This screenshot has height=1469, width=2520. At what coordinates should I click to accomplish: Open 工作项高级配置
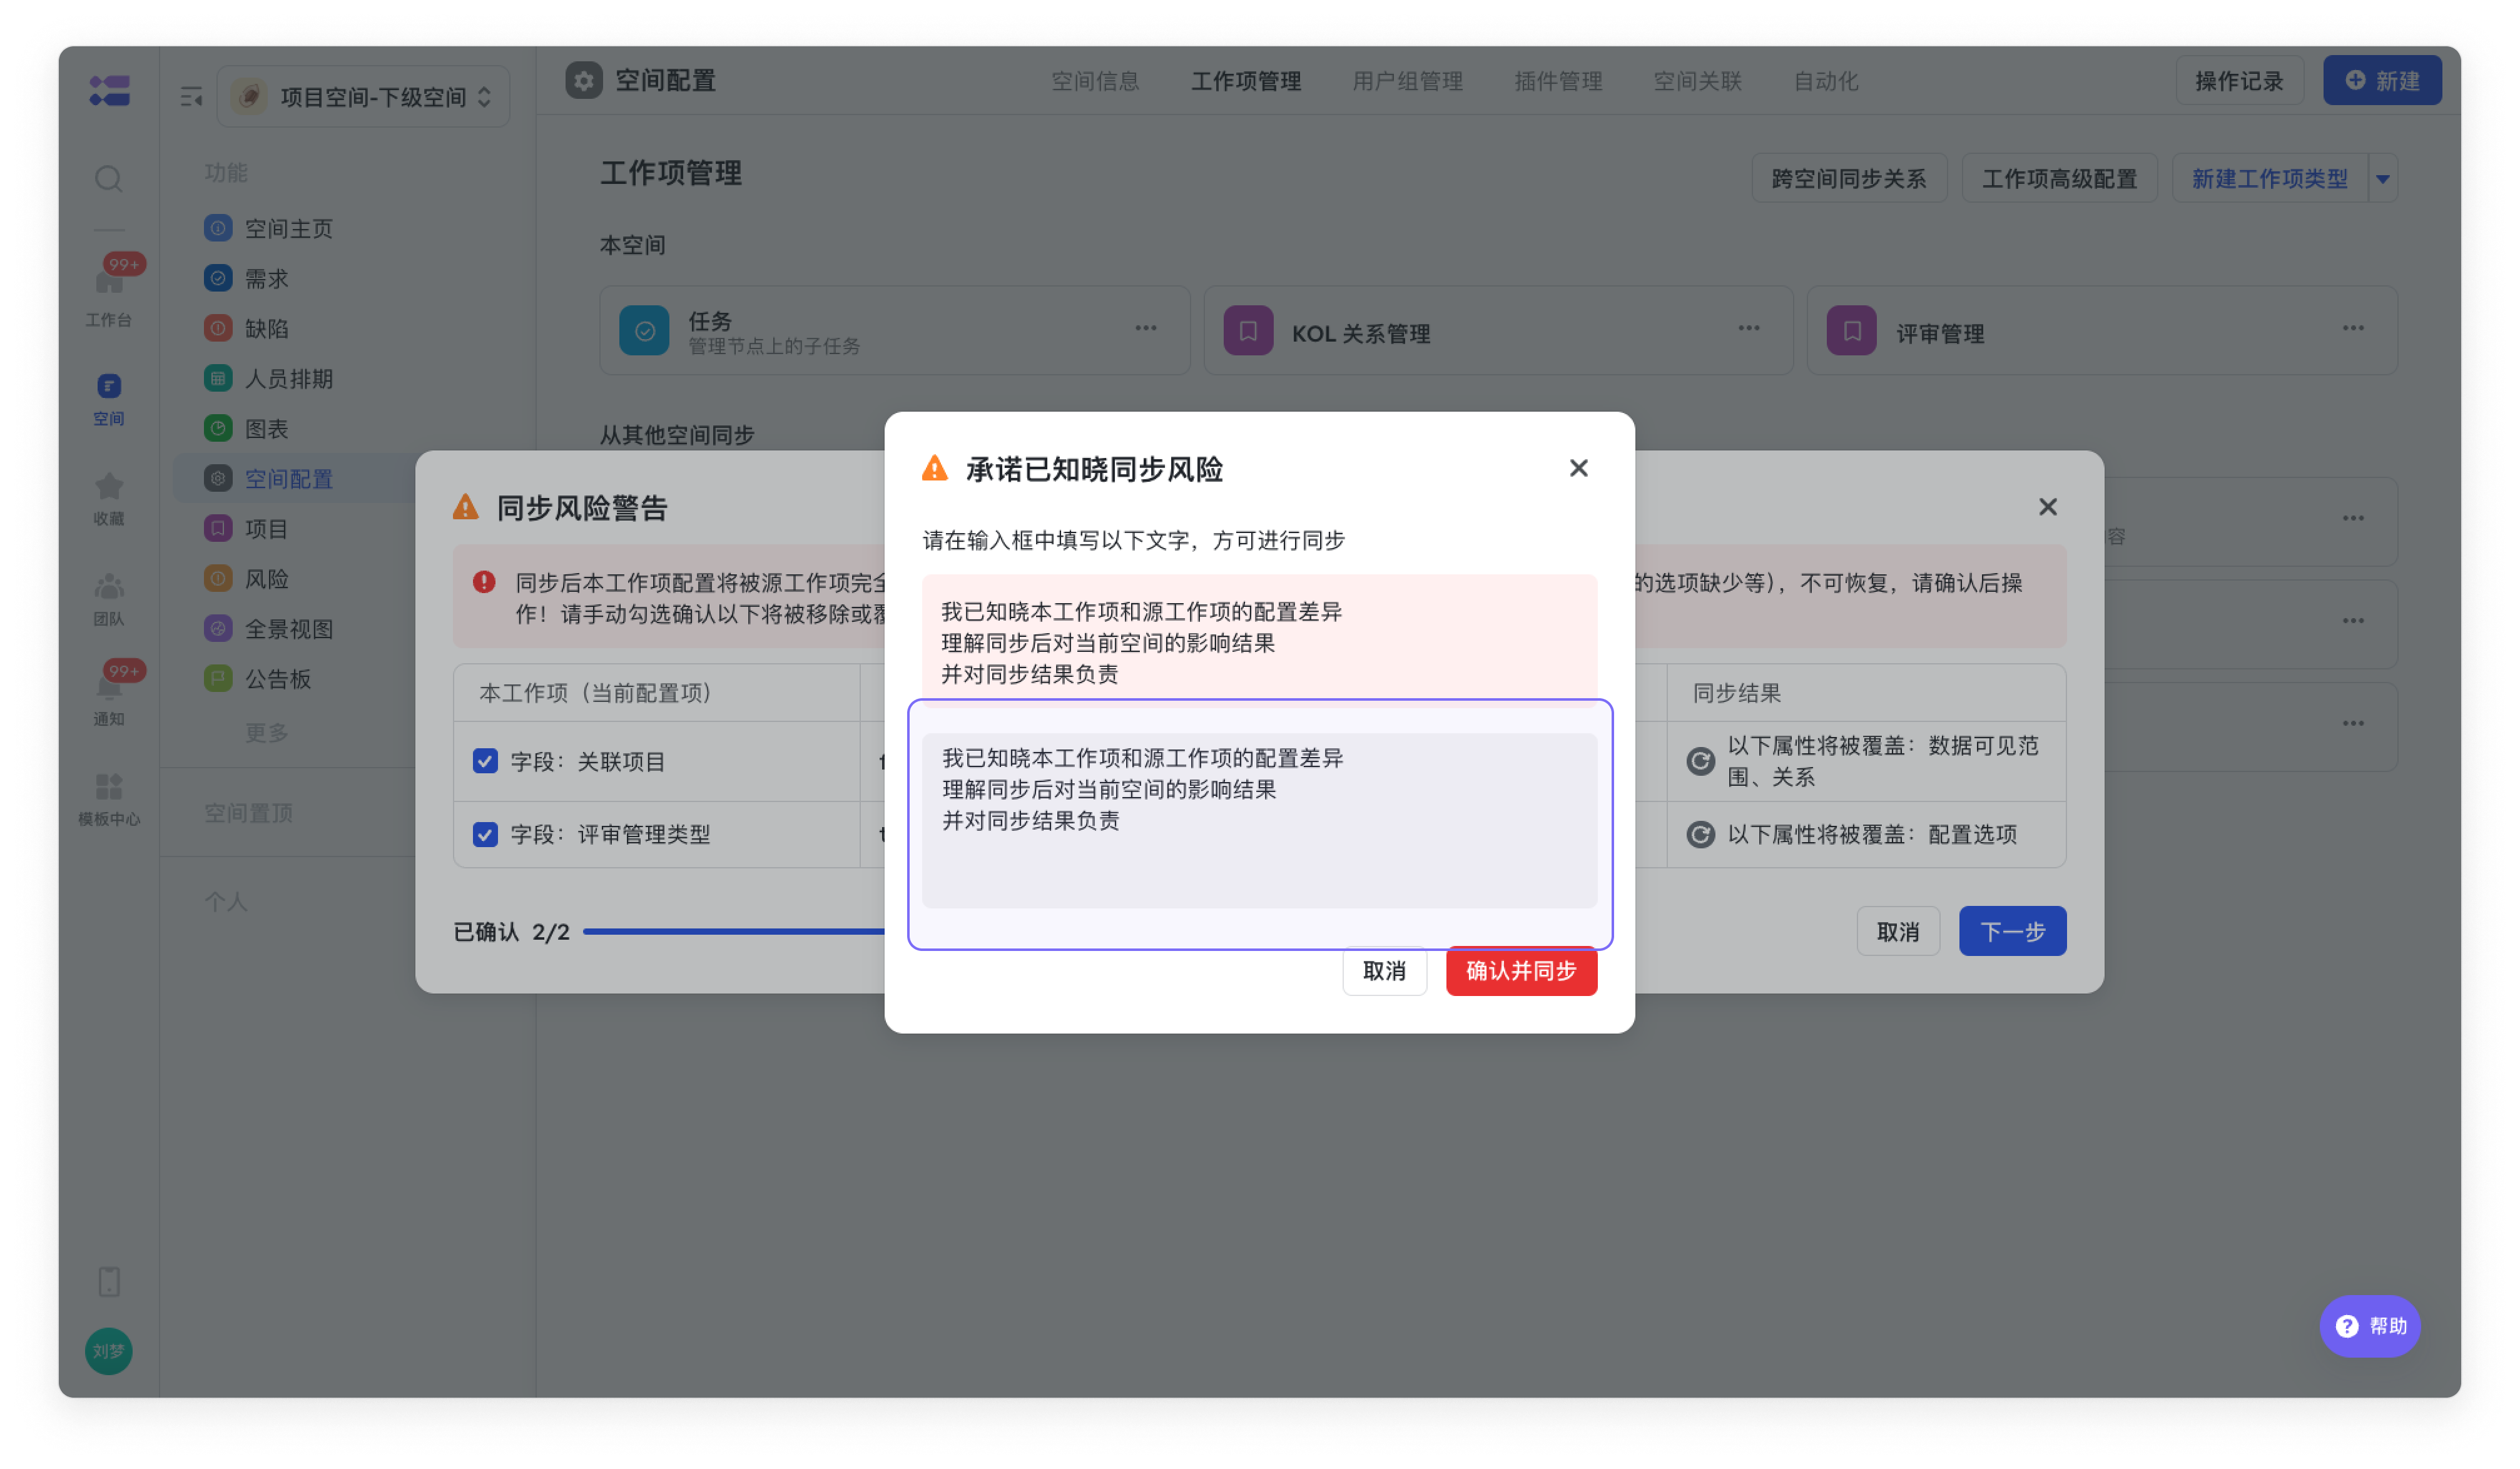[x=2059, y=179]
